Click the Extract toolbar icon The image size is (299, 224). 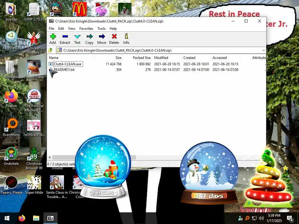point(65,39)
